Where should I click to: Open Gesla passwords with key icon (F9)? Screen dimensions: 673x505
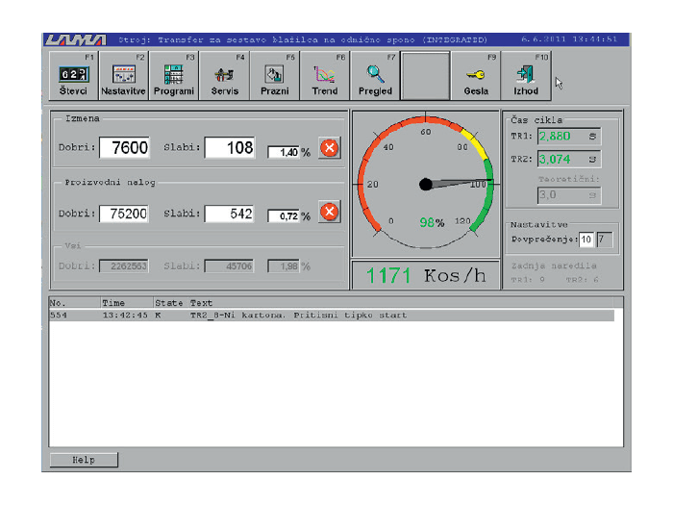(476, 76)
